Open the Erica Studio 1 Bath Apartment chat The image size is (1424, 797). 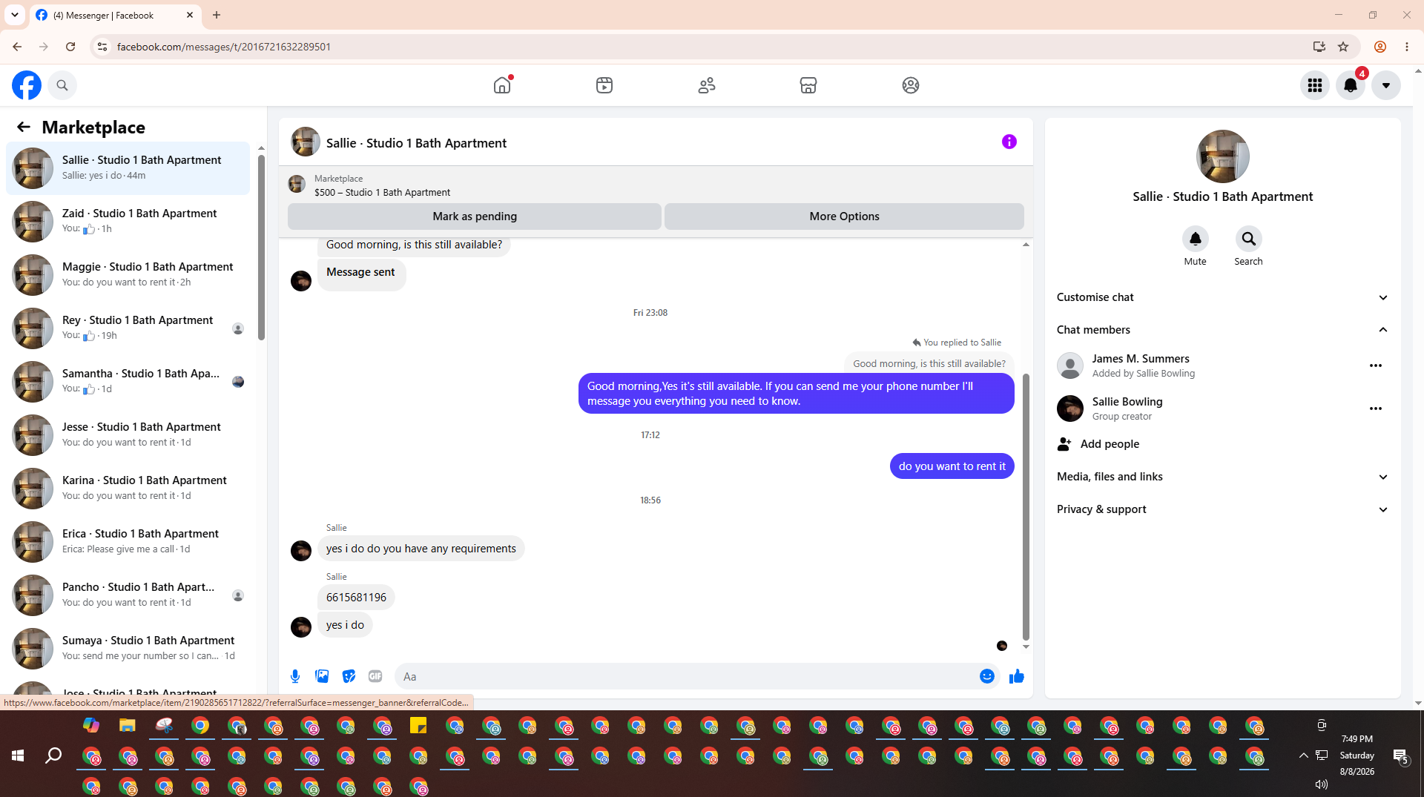[128, 542]
